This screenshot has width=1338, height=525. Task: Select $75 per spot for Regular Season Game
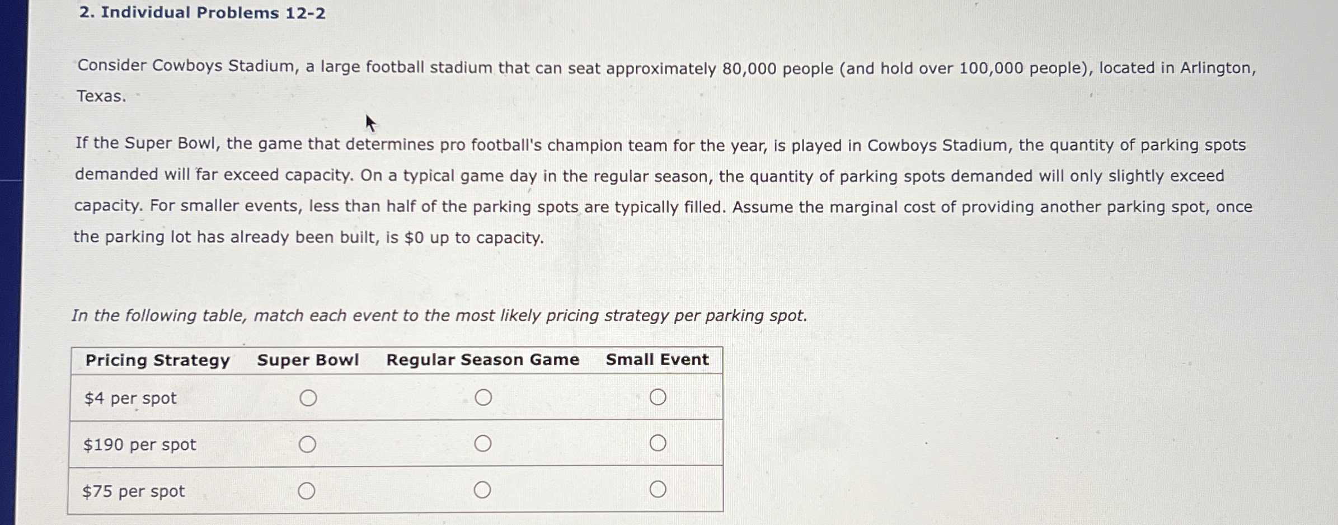[x=483, y=491]
